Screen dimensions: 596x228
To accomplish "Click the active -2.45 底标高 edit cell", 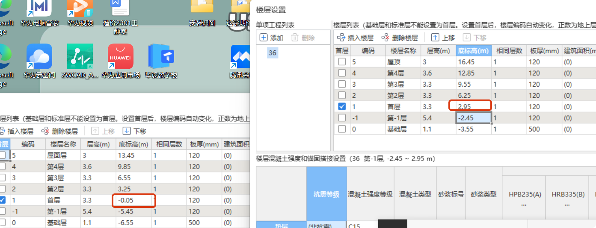I will (474, 118).
